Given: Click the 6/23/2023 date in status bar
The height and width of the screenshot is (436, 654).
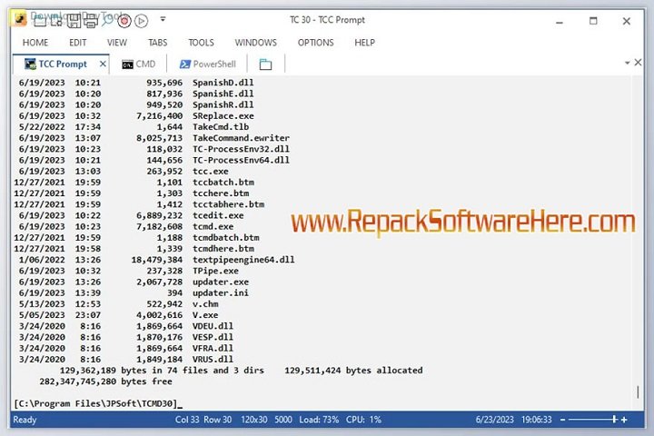Looking at the screenshot, I should pos(495,420).
